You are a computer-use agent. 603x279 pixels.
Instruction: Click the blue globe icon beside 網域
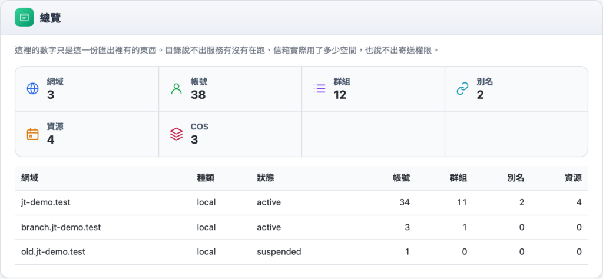(33, 89)
